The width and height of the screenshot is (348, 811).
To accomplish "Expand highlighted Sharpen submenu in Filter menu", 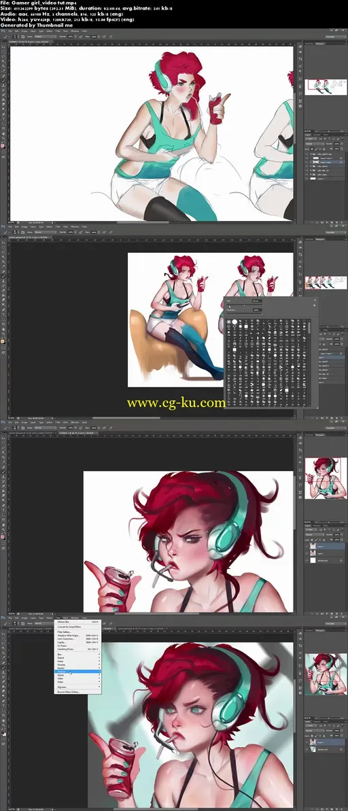I will (x=77, y=672).
